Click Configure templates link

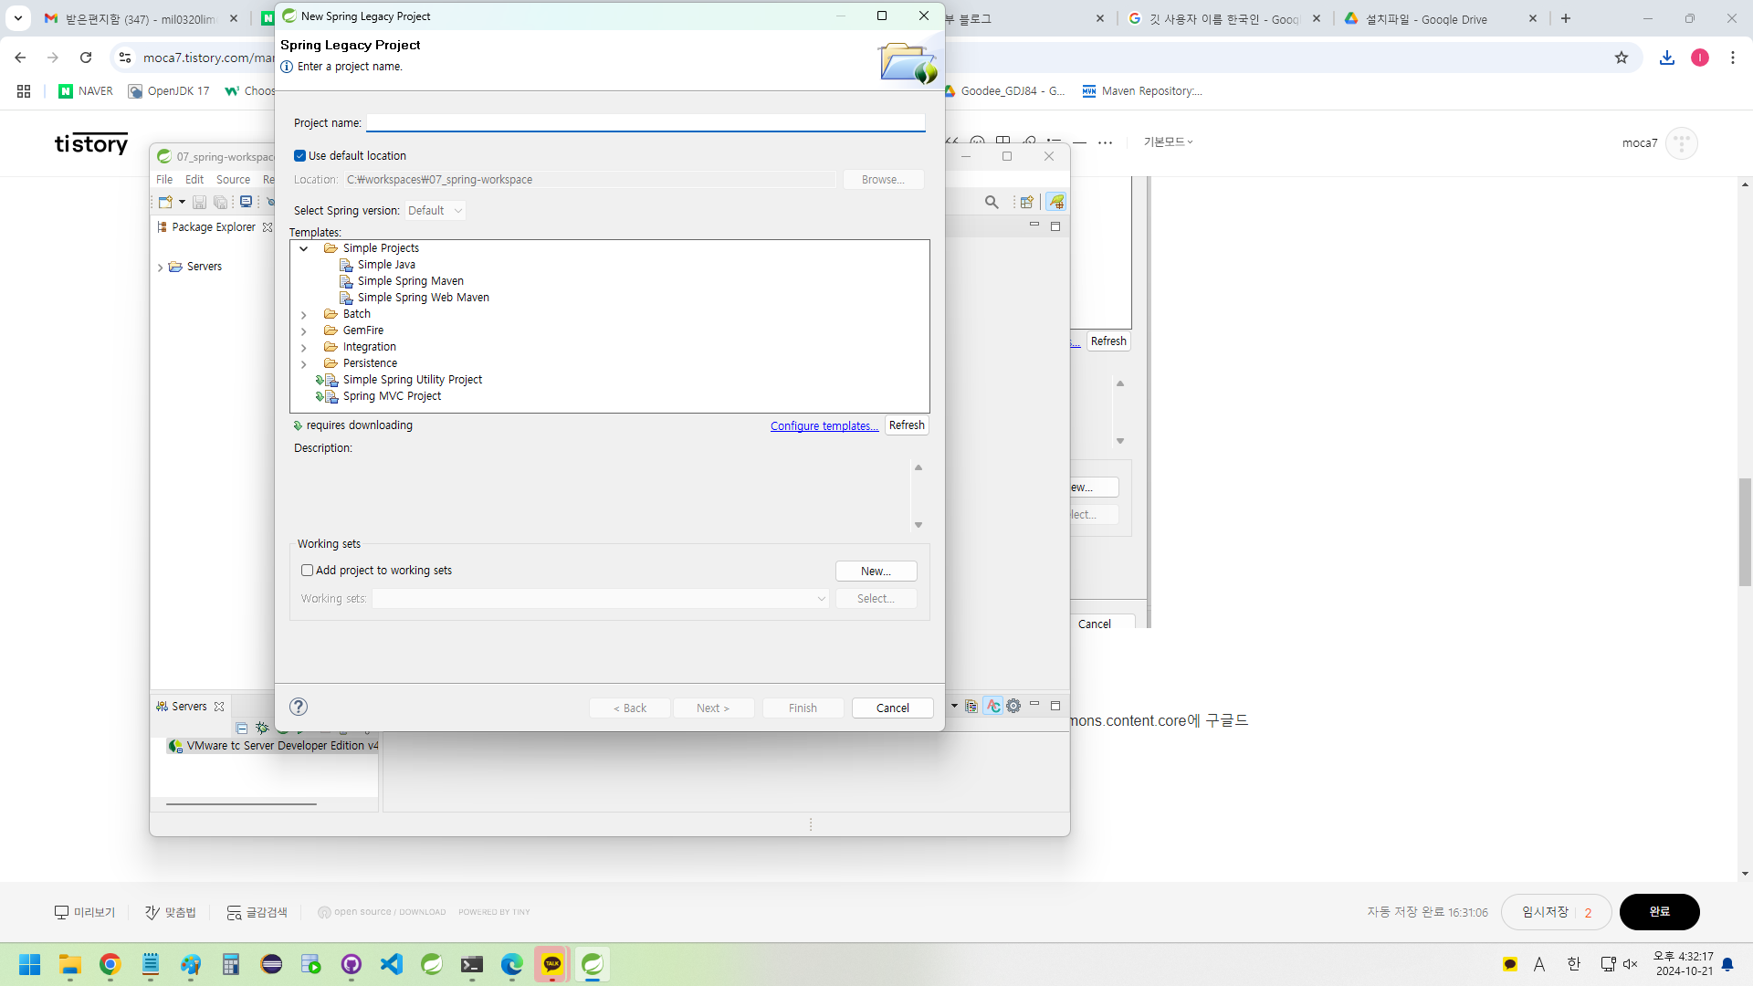[x=824, y=426]
